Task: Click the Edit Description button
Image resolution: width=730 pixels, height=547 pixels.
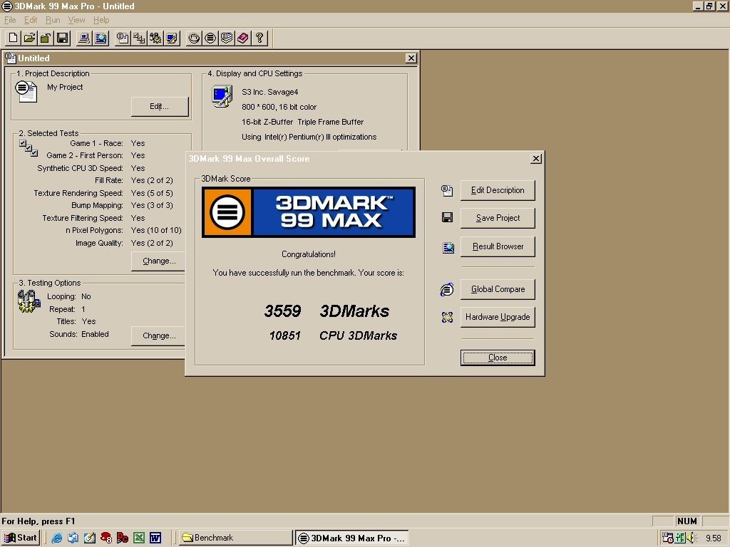Action: point(498,190)
